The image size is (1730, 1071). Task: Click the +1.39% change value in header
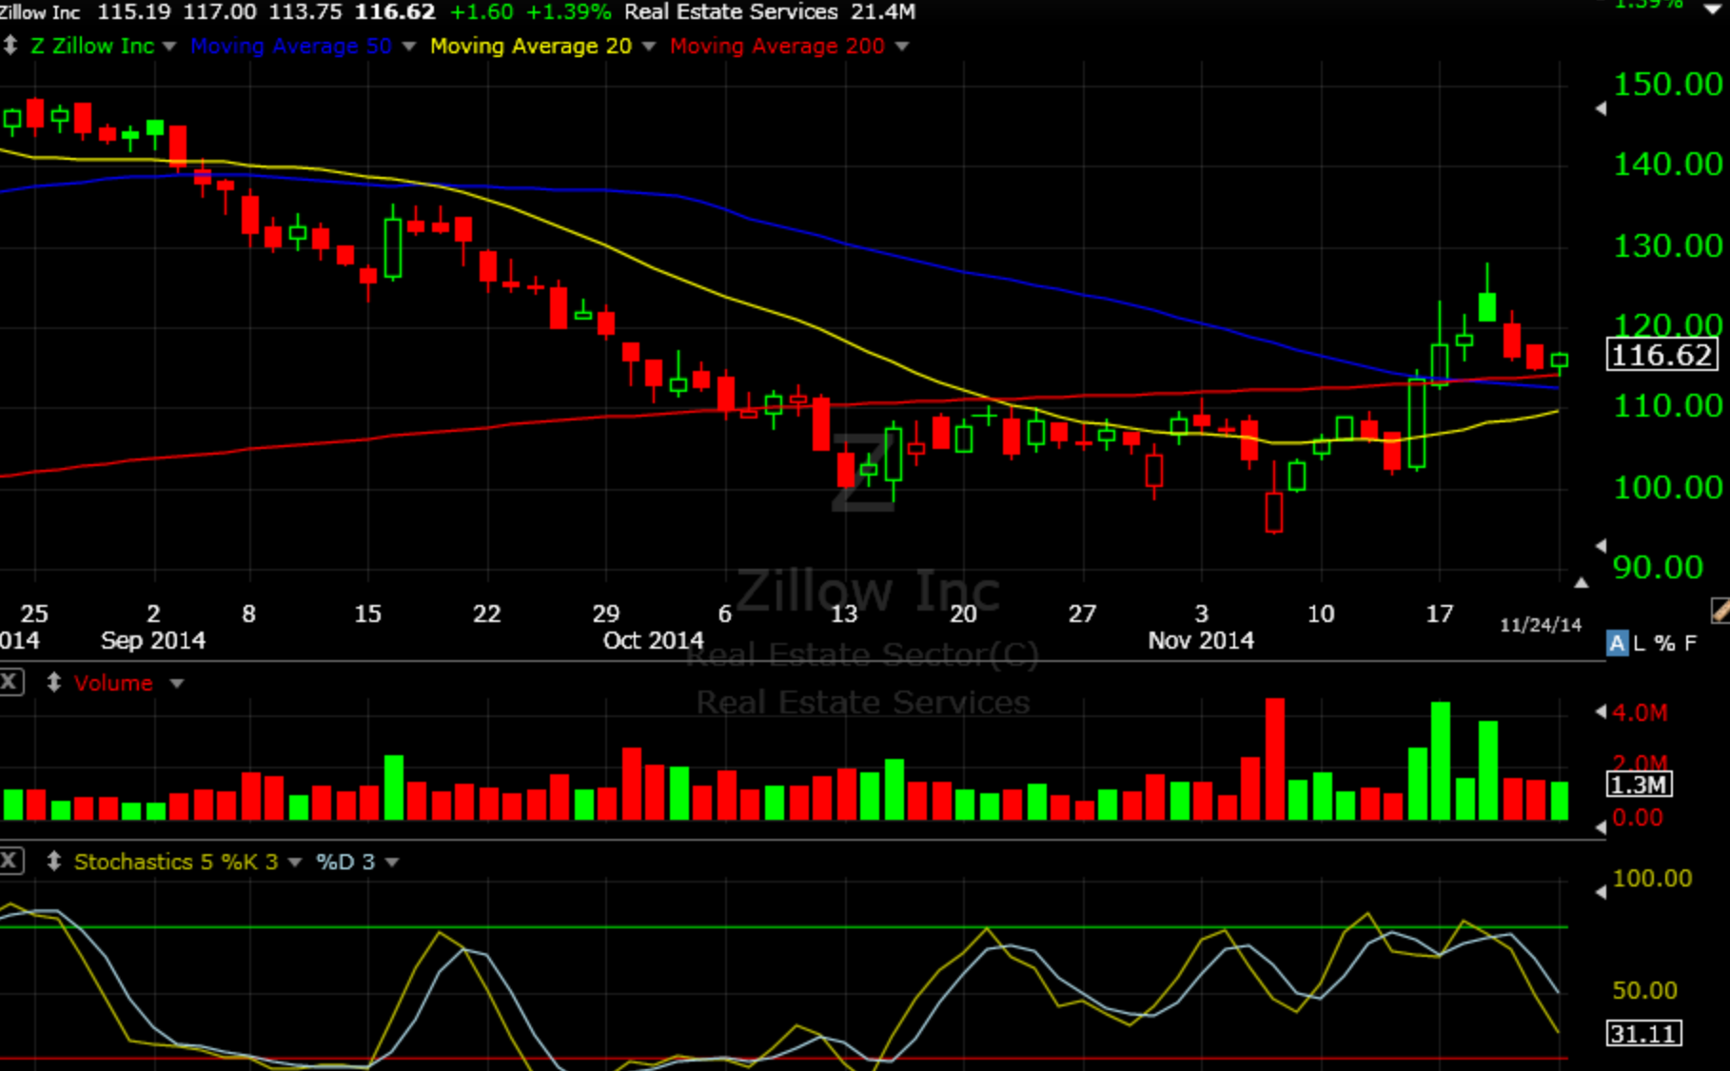click(568, 11)
